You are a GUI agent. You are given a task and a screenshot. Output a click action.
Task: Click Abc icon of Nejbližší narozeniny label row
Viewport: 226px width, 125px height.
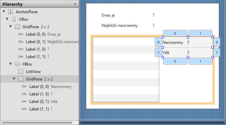21,41
